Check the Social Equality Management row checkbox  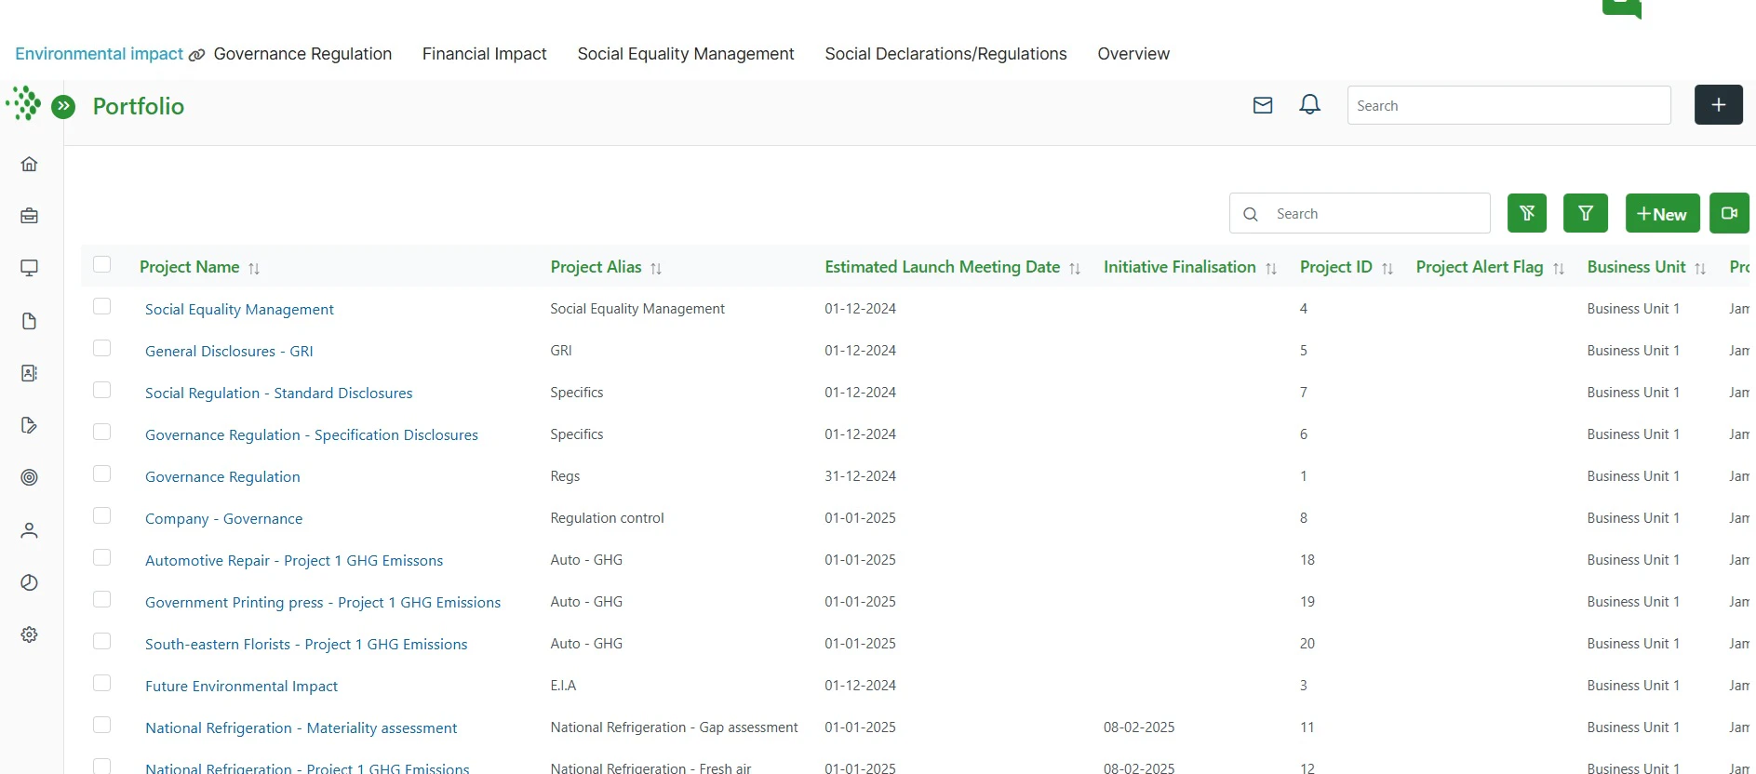102,306
